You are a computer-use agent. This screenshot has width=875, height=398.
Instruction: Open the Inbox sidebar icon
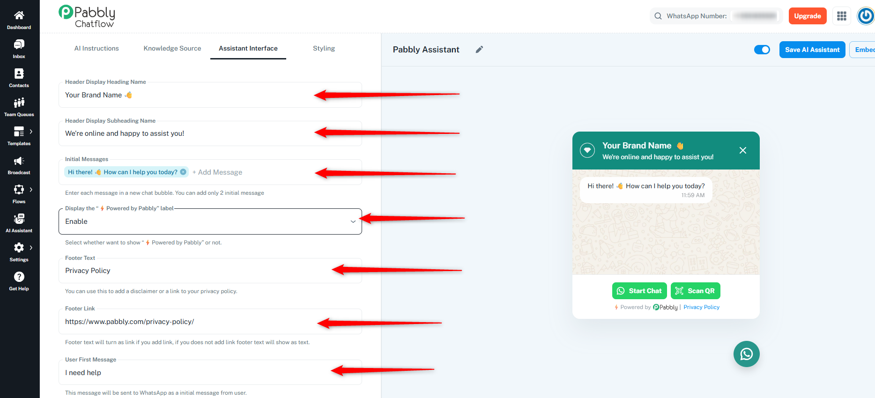(x=19, y=44)
